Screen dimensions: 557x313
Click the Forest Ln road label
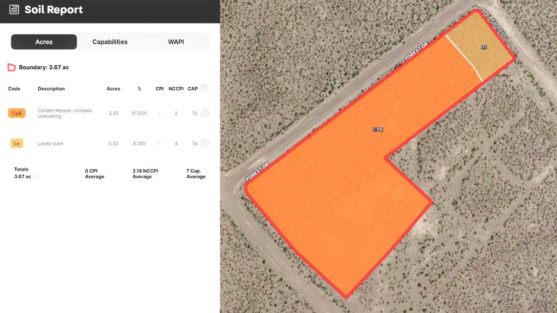(499, 28)
